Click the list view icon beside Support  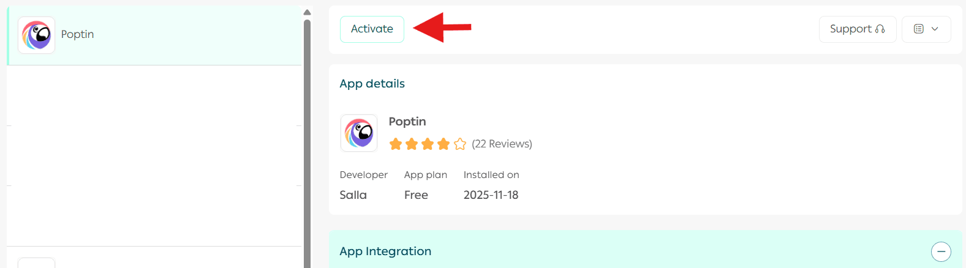pyautogui.click(x=918, y=29)
